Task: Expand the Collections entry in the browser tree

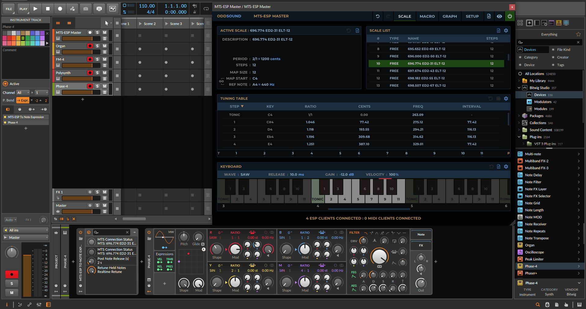Action: coord(519,123)
